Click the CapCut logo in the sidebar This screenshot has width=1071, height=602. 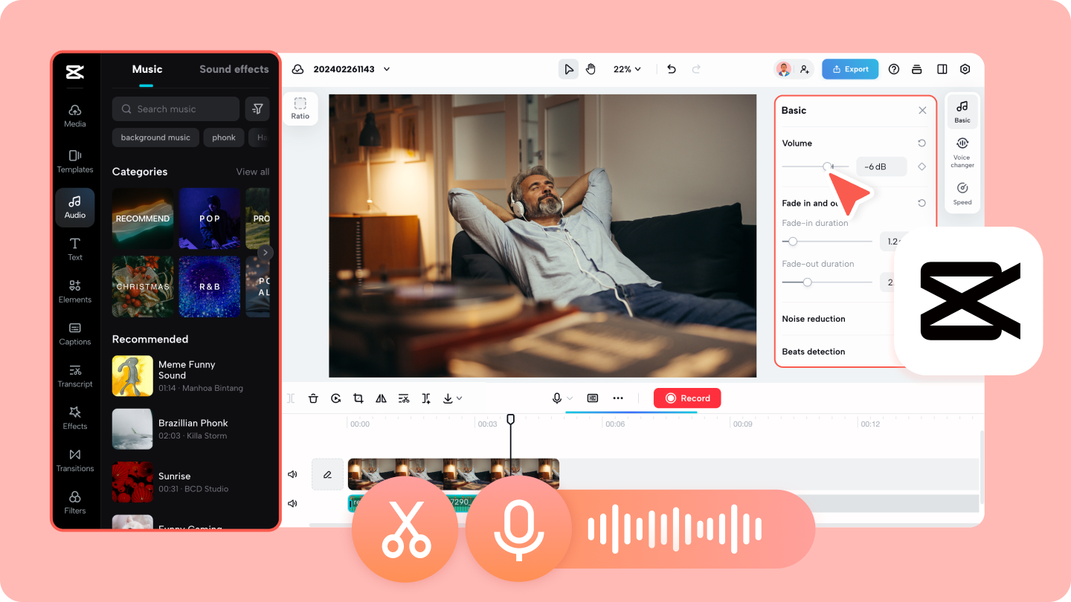(74, 72)
